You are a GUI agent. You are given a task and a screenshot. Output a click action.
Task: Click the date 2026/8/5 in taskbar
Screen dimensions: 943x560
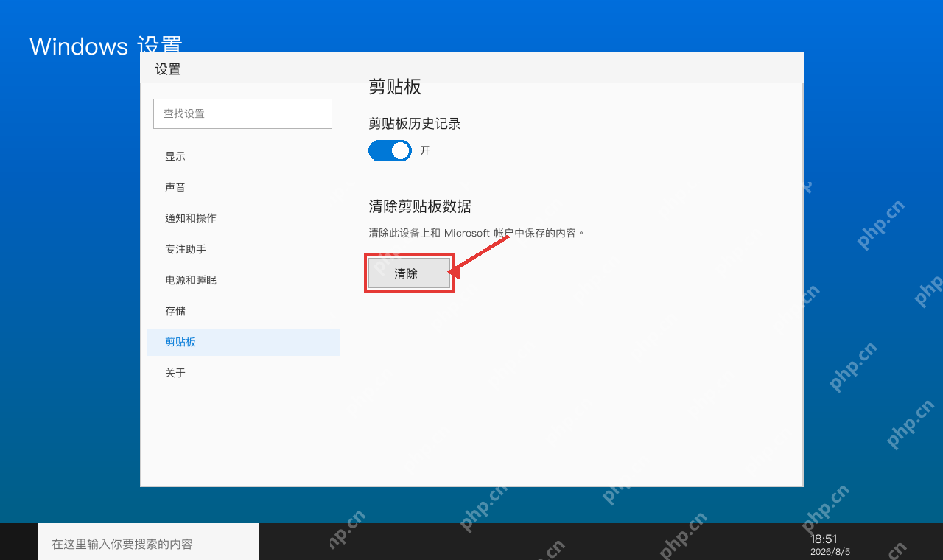coord(830,552)
